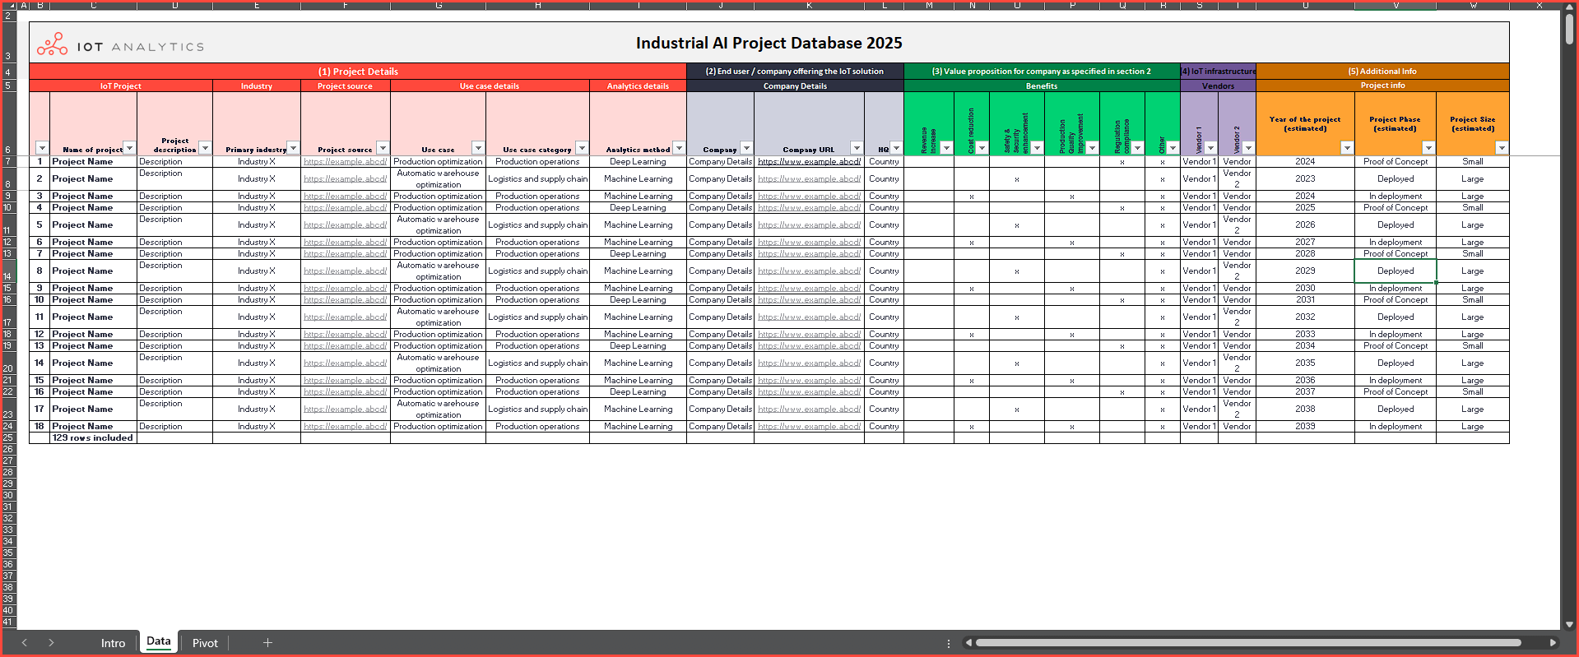Expand Safety & Security enhancement filter
The image size is (1579, 657).
(1037, 148)
